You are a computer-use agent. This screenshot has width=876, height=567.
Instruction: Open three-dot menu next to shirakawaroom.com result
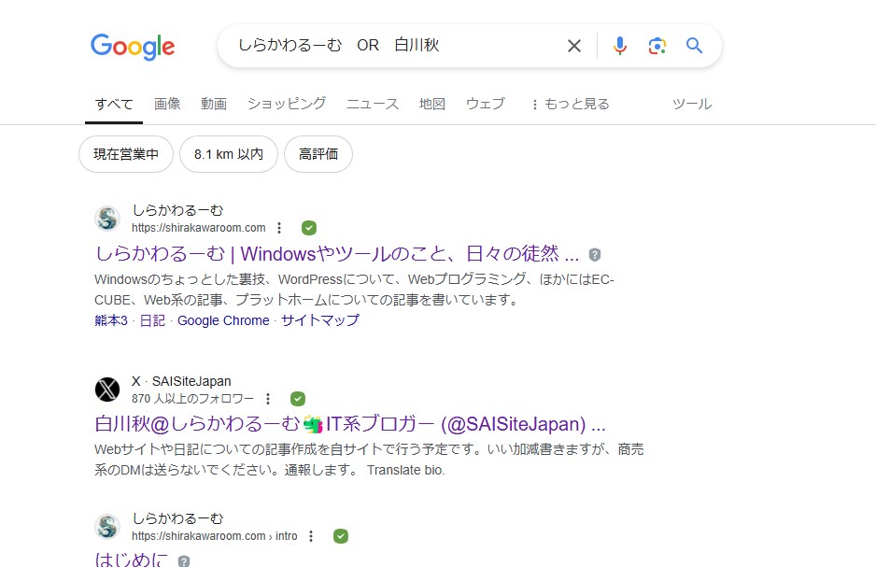[279, 228]
